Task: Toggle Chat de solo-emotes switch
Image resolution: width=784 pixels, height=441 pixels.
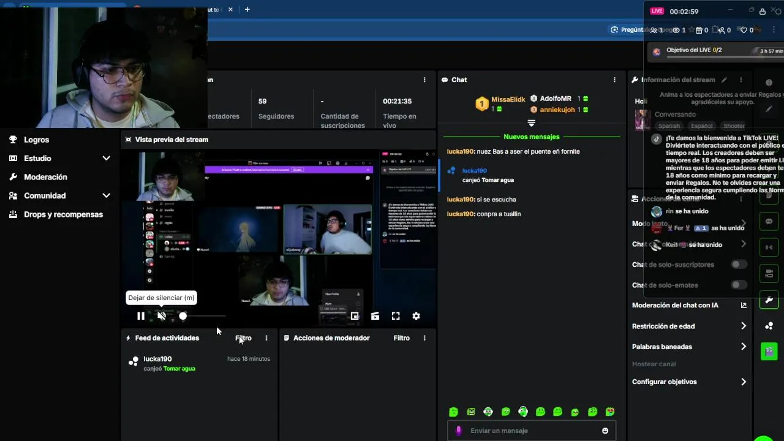Action: pyautogui.click(x=739, y=285)
